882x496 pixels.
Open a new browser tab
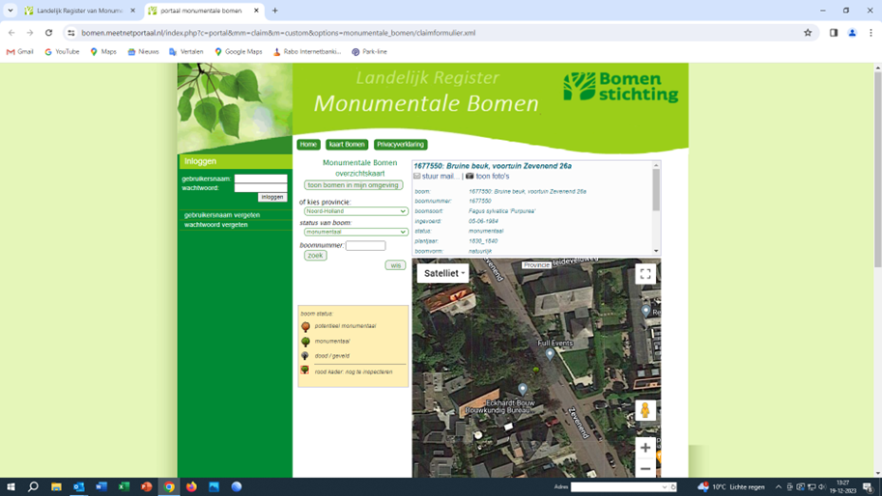[275, 10]
